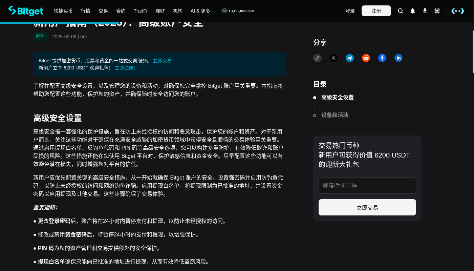Screen dimensions: 474x271
Task: Open the TradFi menu
Action: (141, 11)
